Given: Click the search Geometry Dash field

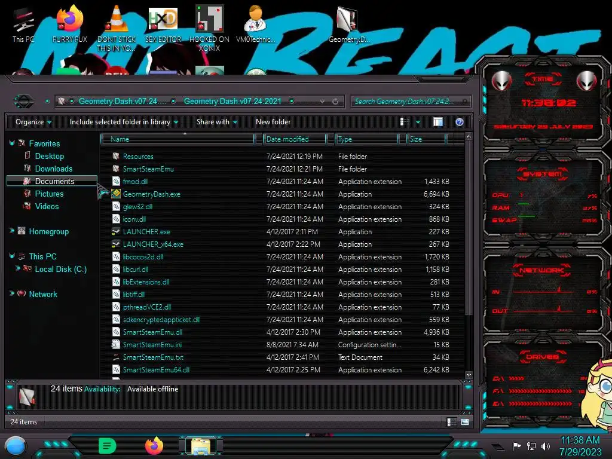Looking at the screenshot, I should [411, 102].
